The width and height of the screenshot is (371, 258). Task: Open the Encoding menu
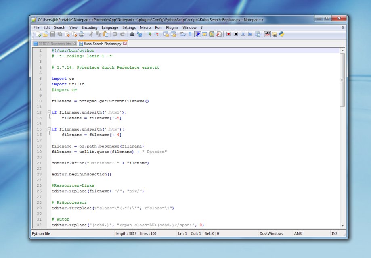[x=89, y=27]
